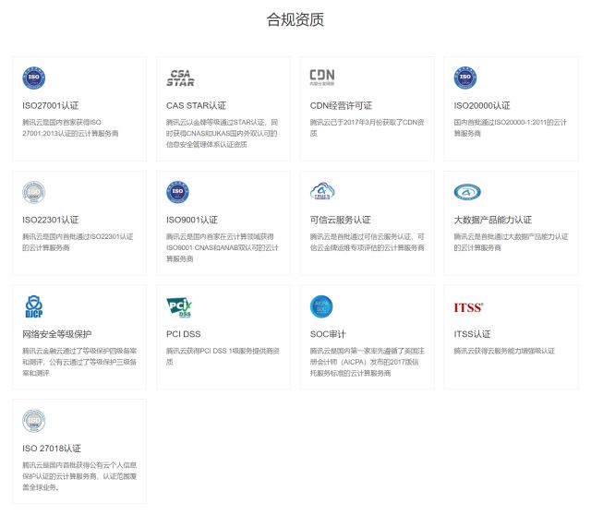Click the 首批通过大数据产品能力 description text
This screenshot has width=591, height=515.
[x=511, y=242]
